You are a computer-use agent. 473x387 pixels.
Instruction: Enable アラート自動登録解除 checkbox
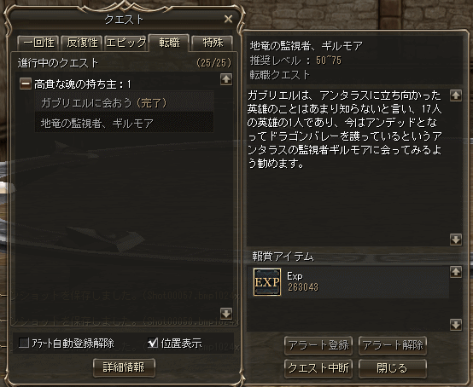[24, 343]
